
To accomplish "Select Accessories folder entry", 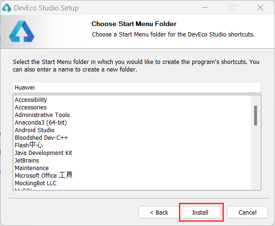I will (x=31, y=107).
